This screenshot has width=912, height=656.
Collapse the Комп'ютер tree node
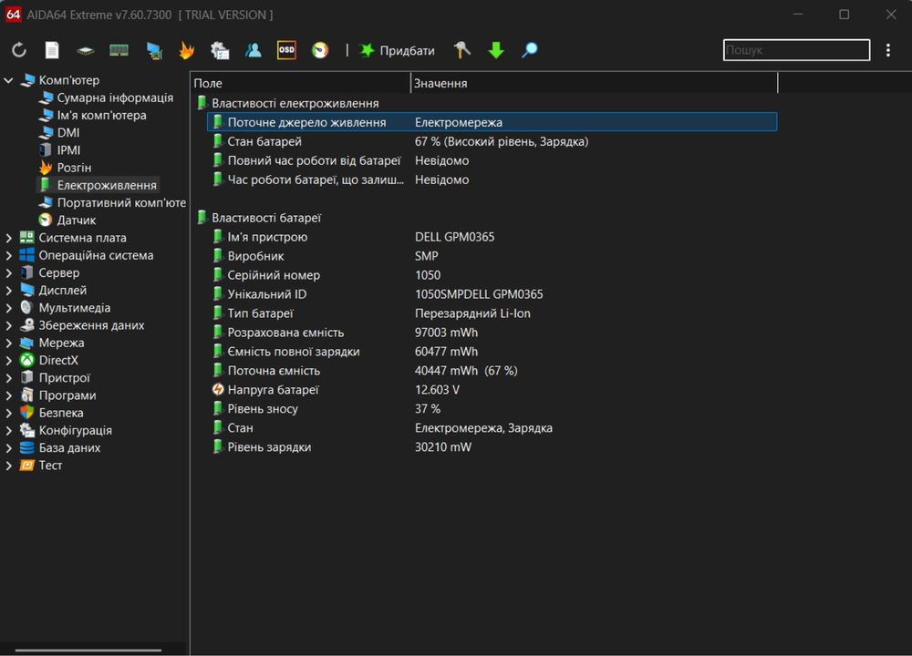point(8,80)
